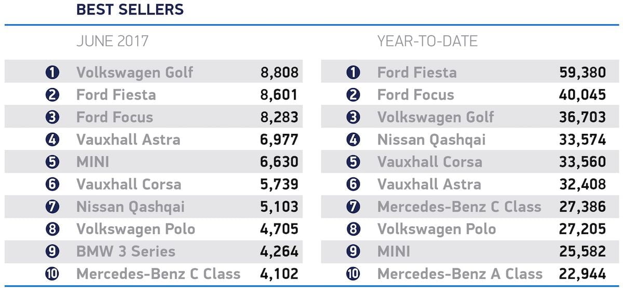
Task: Click rank 5 badge beside MINI in June list
Action: [52, 161]
